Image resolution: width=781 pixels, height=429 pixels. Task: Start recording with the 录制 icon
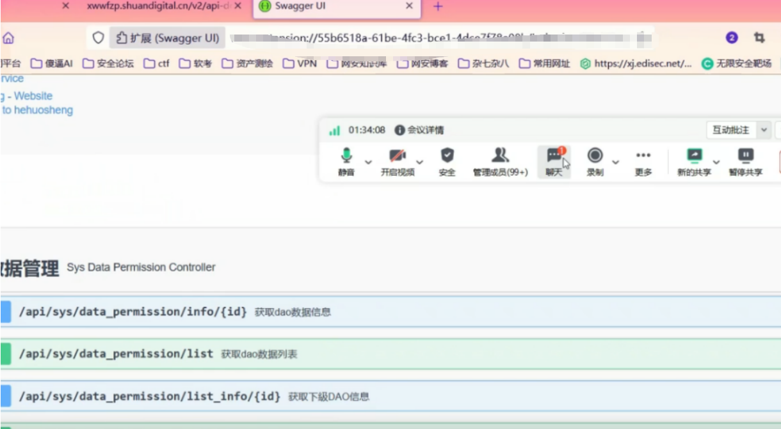pyautogui.click(x=595, y=161)
